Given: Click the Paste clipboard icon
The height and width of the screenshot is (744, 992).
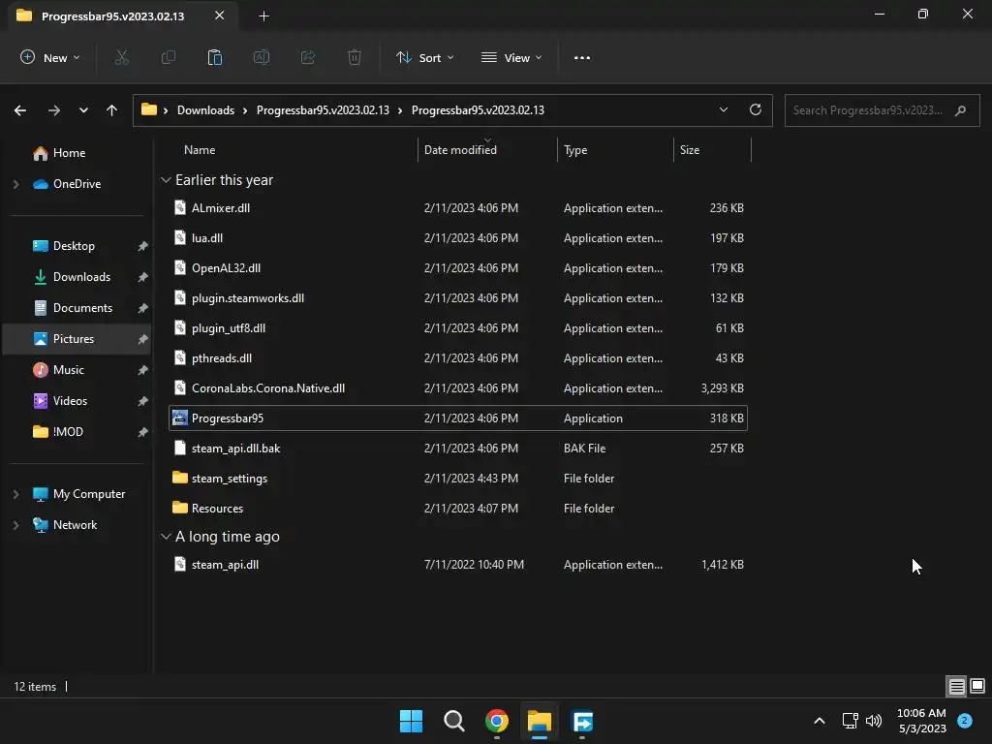Looking at the screenshot, I should coord(215,57).
